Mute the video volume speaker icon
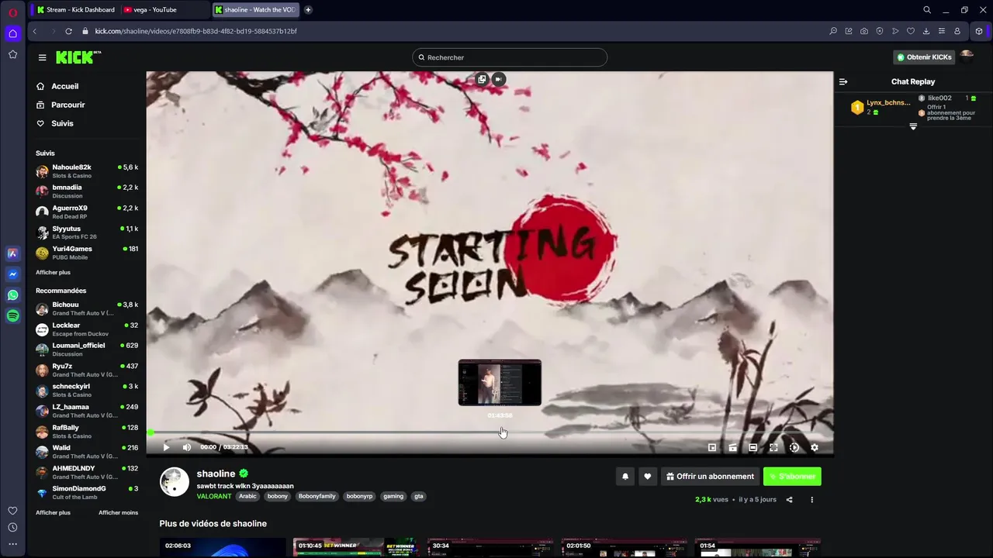This screenshot has height=558, width=993. [186, 447]
